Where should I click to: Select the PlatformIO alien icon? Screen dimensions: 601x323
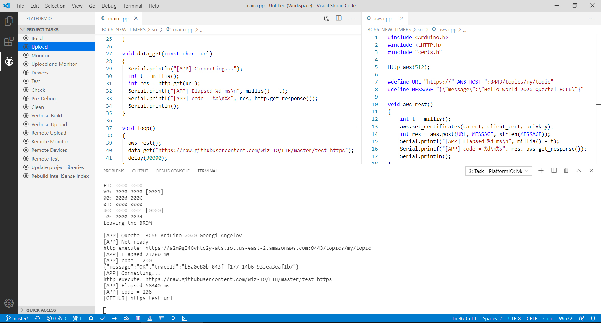pos(9,62)
